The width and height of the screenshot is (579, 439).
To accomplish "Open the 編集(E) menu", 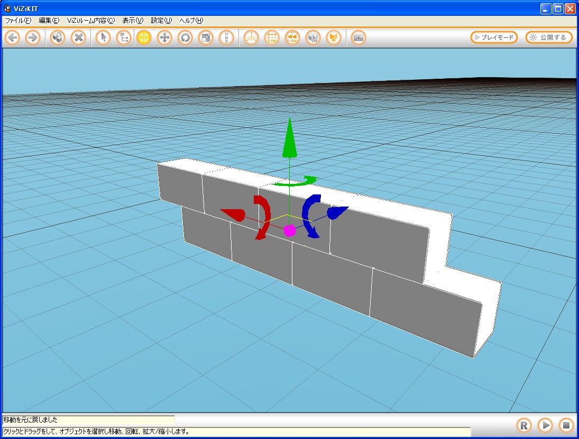I will (49, 21).
